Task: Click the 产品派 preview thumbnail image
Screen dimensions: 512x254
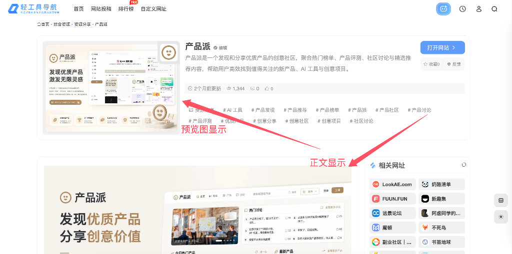Action: click(111, 88)
